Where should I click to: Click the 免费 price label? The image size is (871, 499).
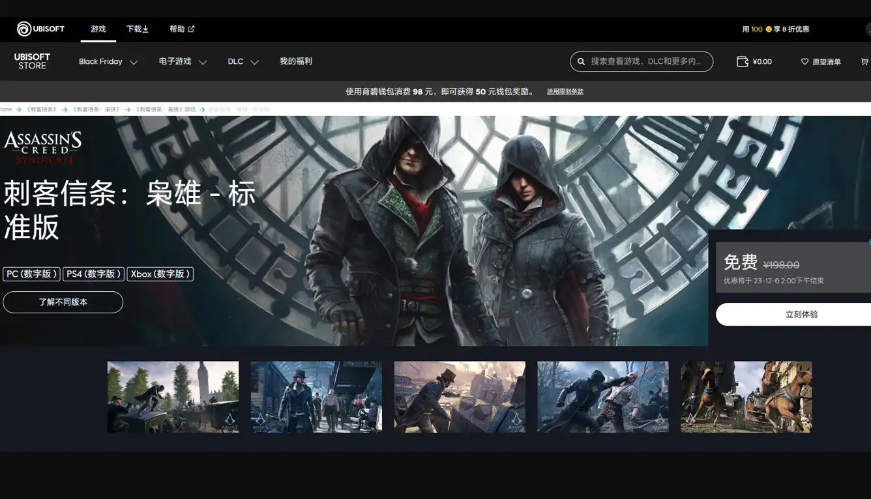tap(741, 263)
